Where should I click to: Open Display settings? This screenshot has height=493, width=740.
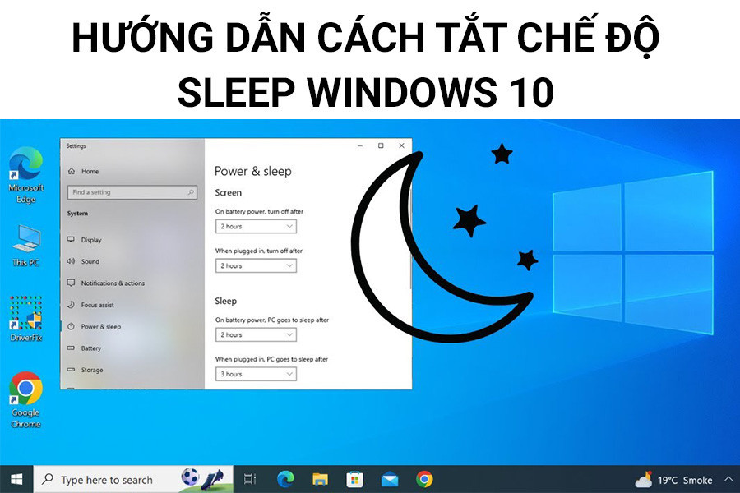coord(132,240)
